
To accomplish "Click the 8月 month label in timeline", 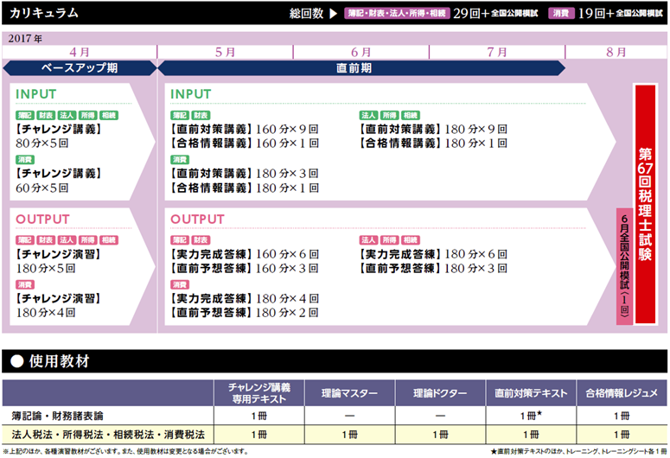I will [616, 52].
